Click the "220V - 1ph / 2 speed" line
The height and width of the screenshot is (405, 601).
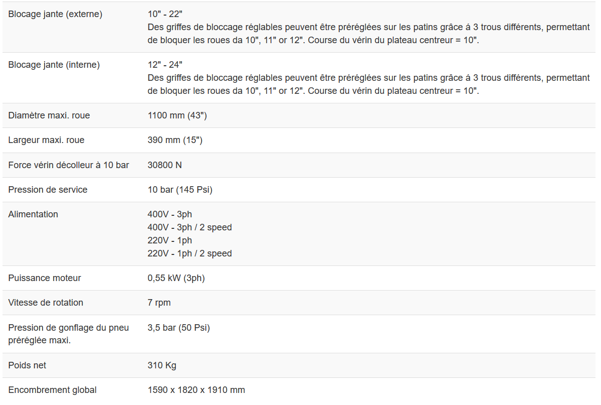189,253
